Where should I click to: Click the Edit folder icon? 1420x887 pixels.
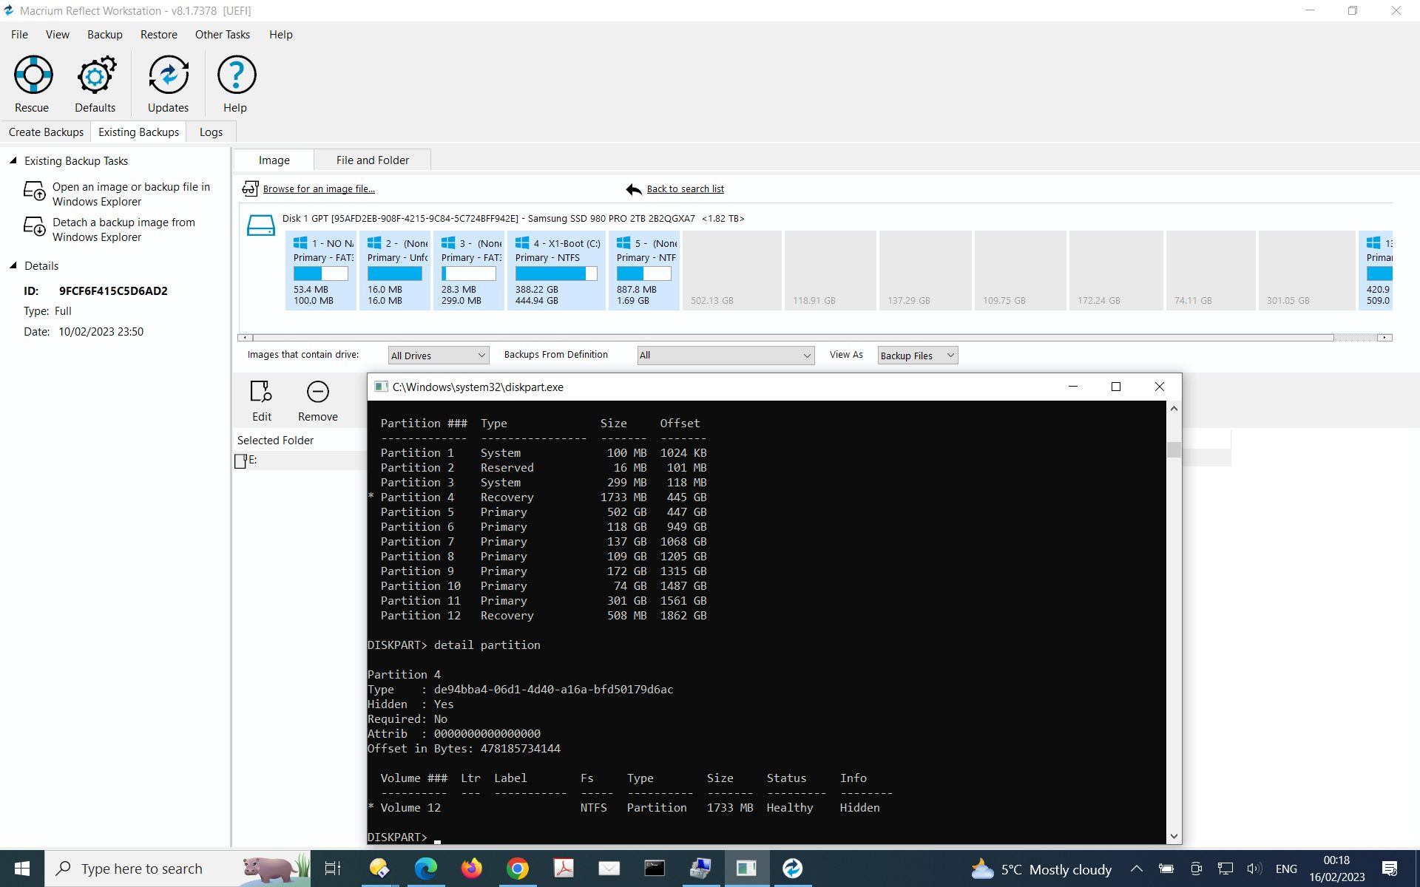(x=262, y=401)
